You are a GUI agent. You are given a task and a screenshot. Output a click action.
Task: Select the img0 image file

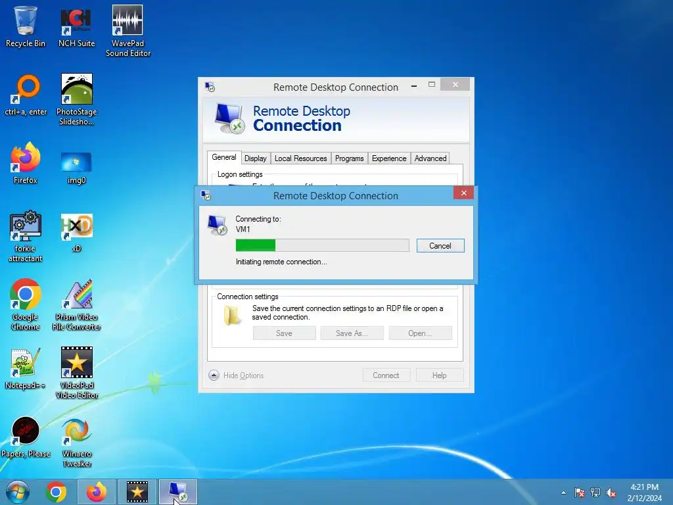[76, 168]
